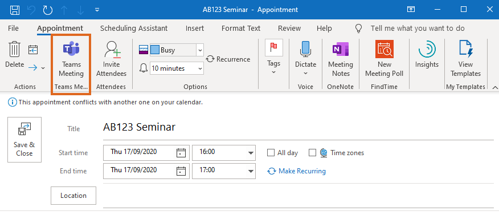
Task: Click the Show As stripe icon
Action: tap(143, 50)
